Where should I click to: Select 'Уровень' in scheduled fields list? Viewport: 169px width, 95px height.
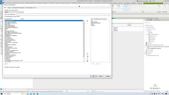(93, 25)
